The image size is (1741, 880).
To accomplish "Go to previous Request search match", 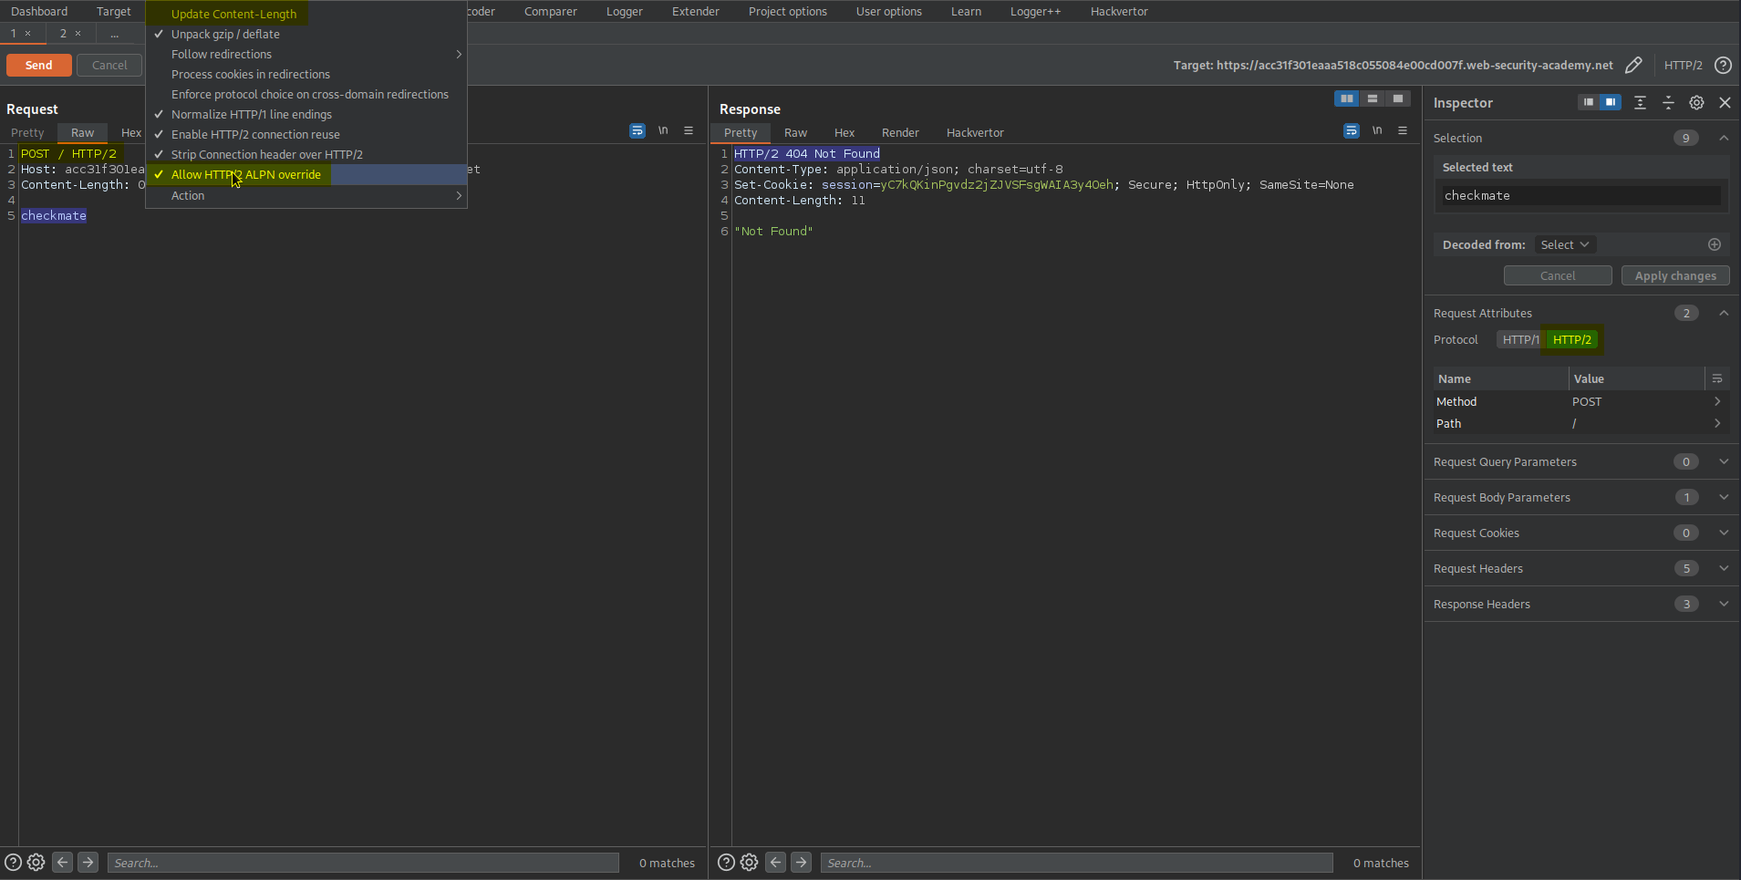I will [x=62, y=862].
